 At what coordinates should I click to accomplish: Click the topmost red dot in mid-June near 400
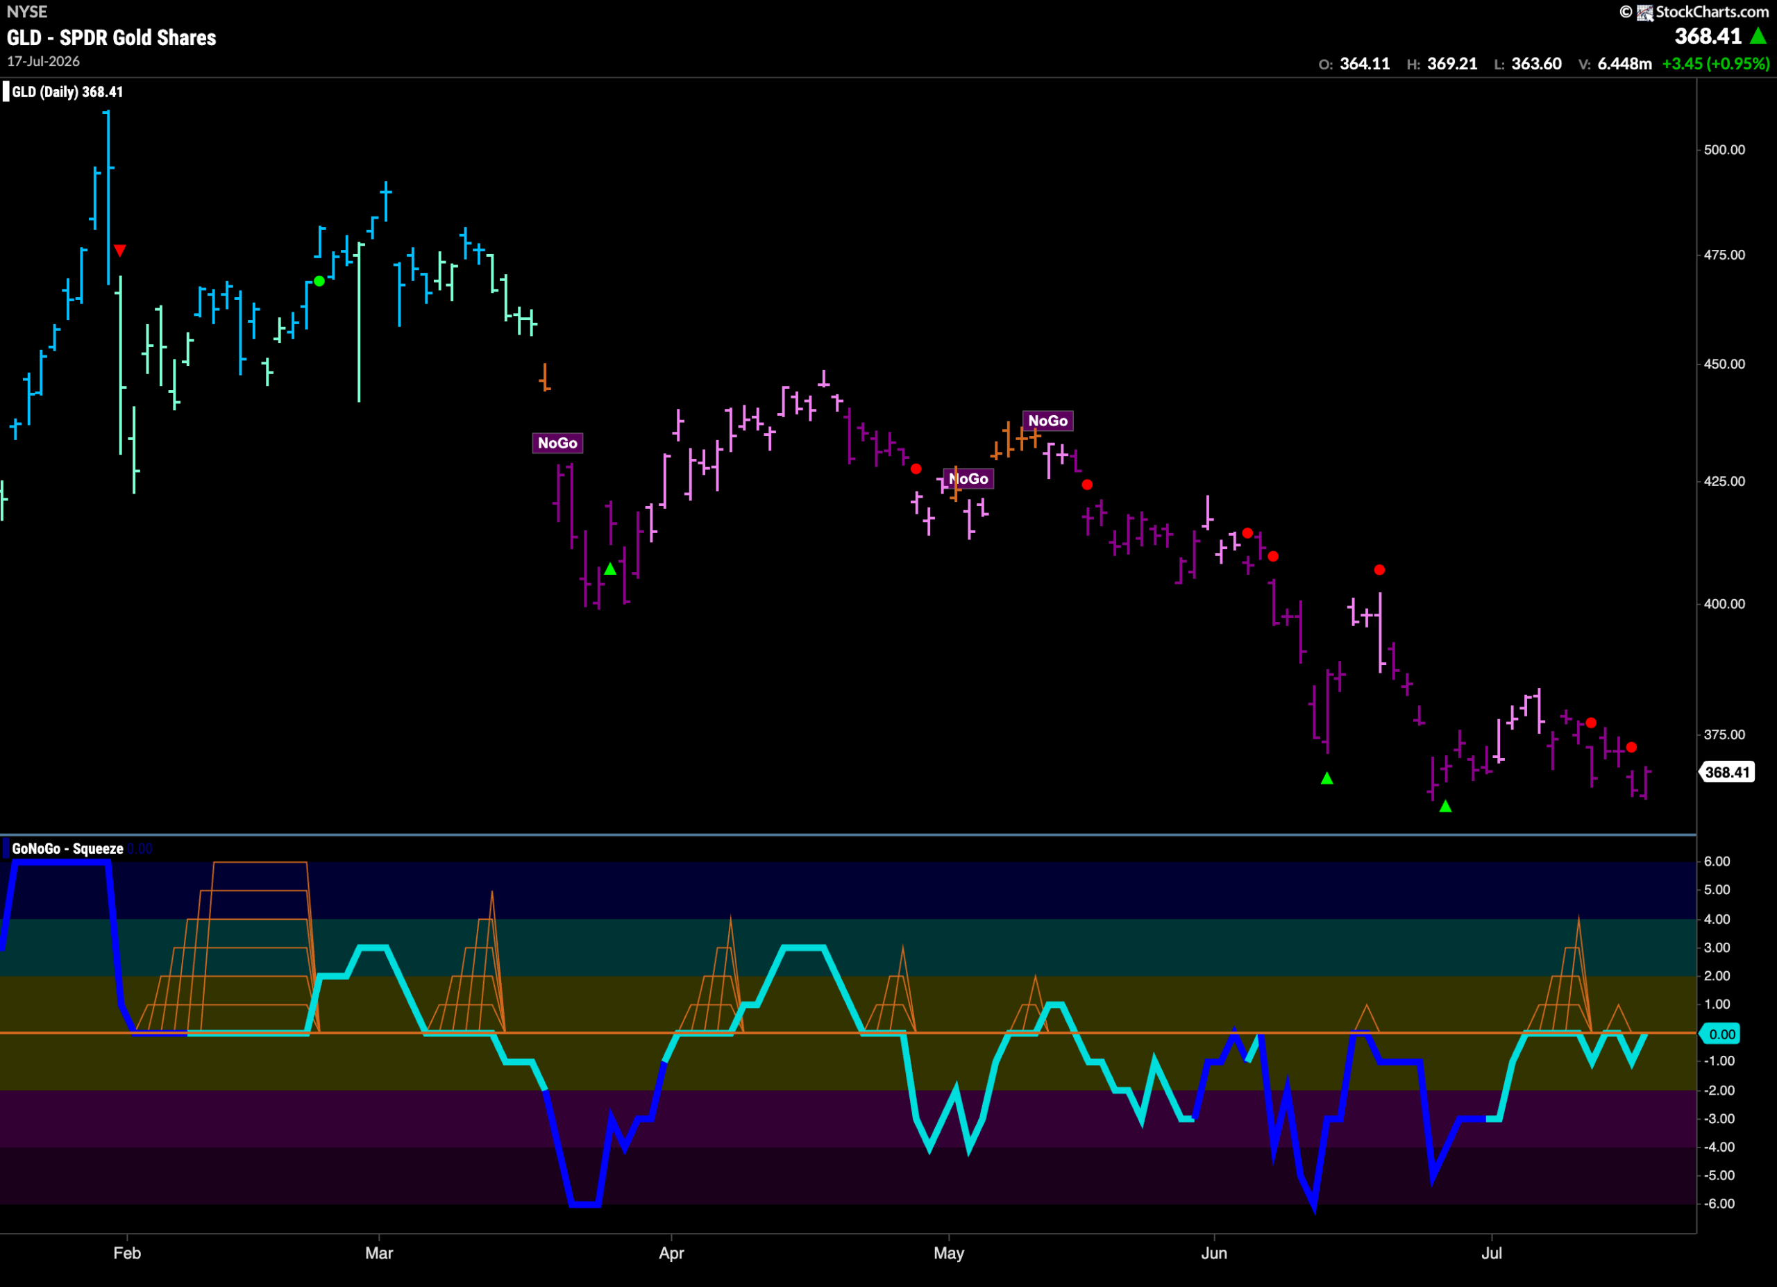tap(1379, 570)
